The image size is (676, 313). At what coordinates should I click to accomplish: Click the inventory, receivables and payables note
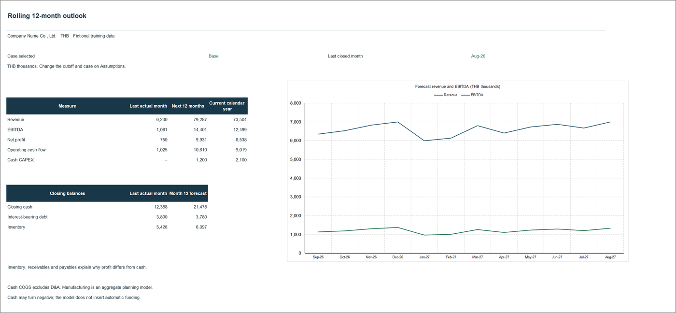point(77,267)
